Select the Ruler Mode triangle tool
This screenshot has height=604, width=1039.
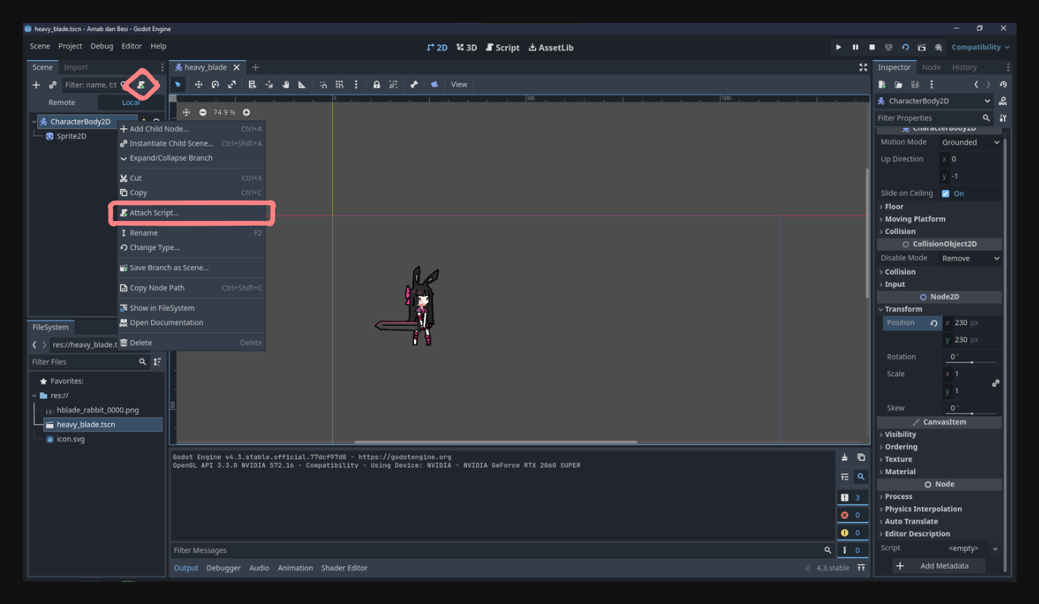pyautogui.click(x=302, y=84)
